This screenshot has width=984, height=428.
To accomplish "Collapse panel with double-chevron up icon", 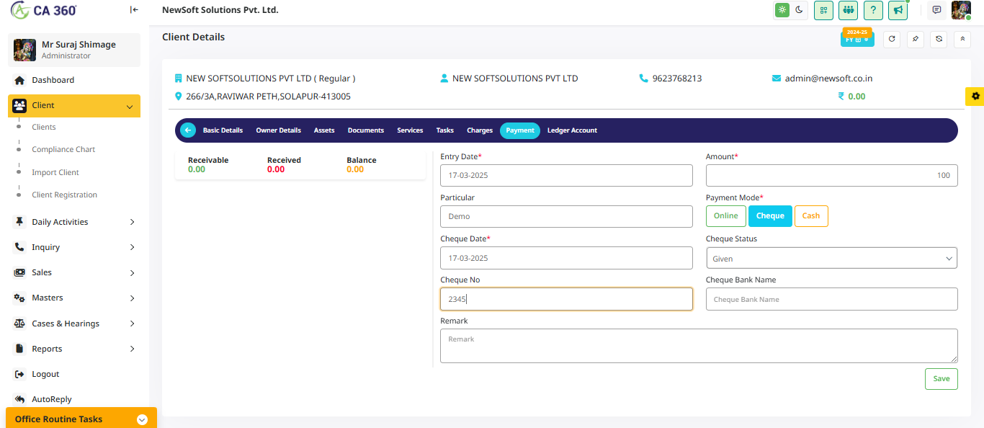I will (962, 40).
